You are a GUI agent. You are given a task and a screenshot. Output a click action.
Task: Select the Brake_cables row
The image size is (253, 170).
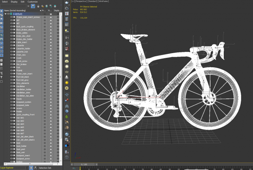tap(22, 33)
